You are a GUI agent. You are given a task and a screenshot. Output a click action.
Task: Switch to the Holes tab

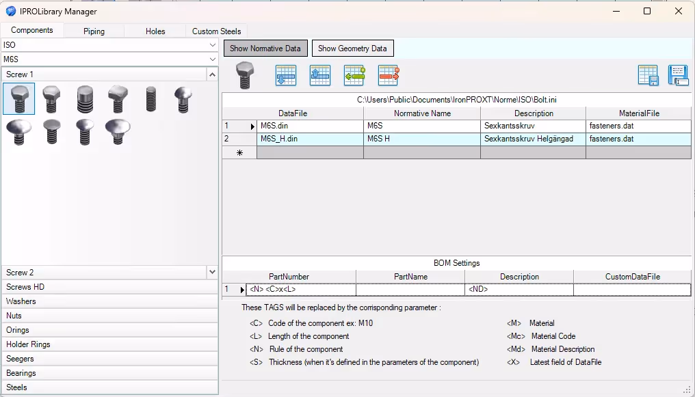coord(155,31)
